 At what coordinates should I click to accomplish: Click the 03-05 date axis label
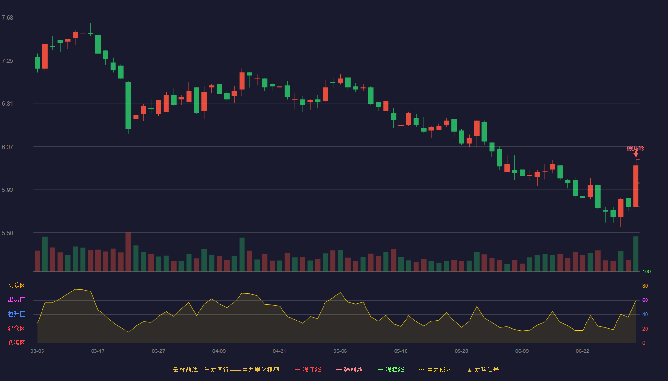[x=37, y=351]
